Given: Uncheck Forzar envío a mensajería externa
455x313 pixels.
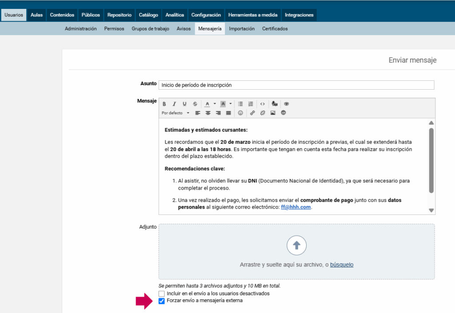Looking at the screenshot, I should [x=162, y=301].
